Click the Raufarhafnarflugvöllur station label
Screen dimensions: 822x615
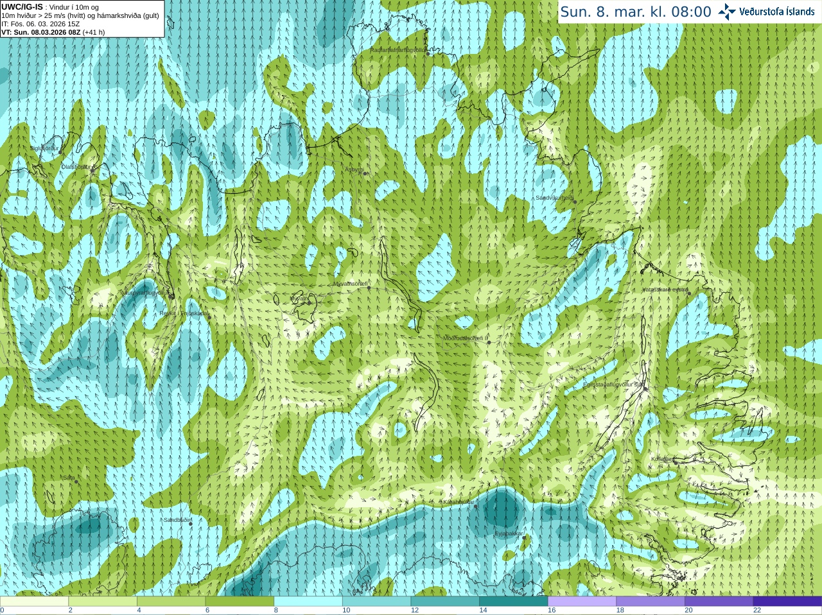point(398,49)
